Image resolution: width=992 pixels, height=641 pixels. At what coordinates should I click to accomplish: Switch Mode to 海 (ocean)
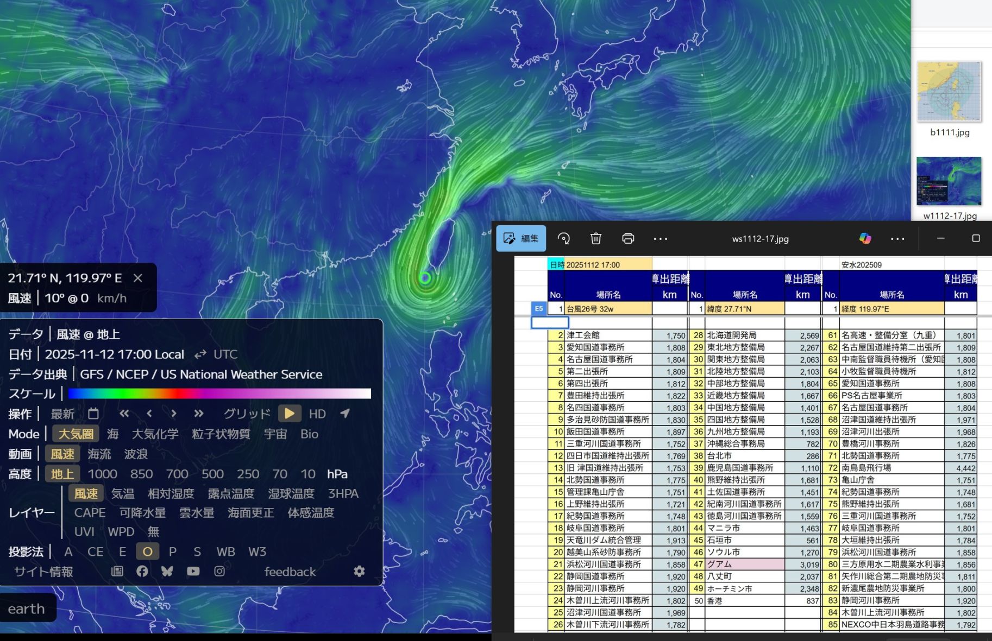113,434
